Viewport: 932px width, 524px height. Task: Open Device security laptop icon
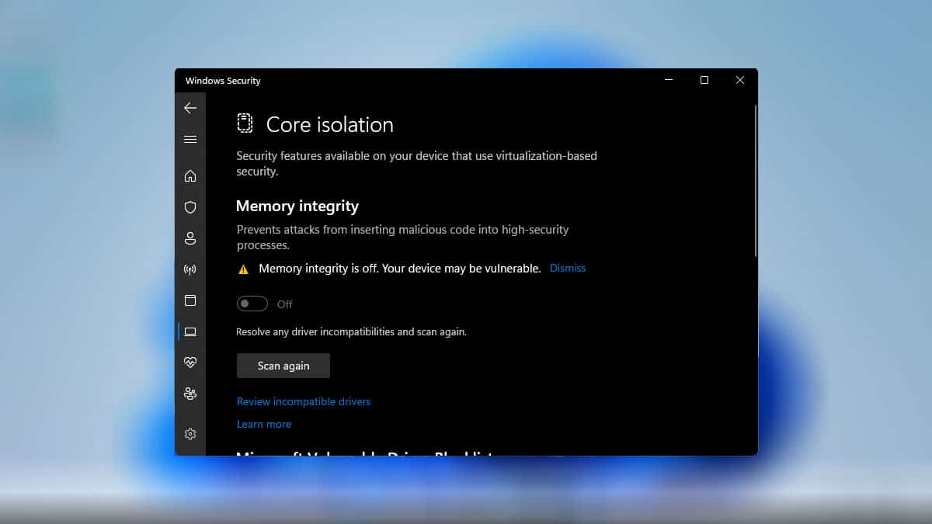point(190,331)
